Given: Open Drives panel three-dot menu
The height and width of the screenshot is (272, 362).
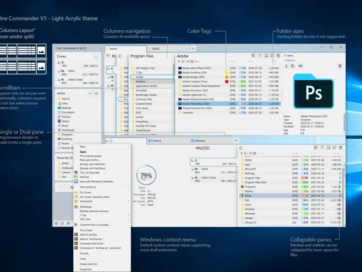Looking at the screenshot, I should coord(96,56).
